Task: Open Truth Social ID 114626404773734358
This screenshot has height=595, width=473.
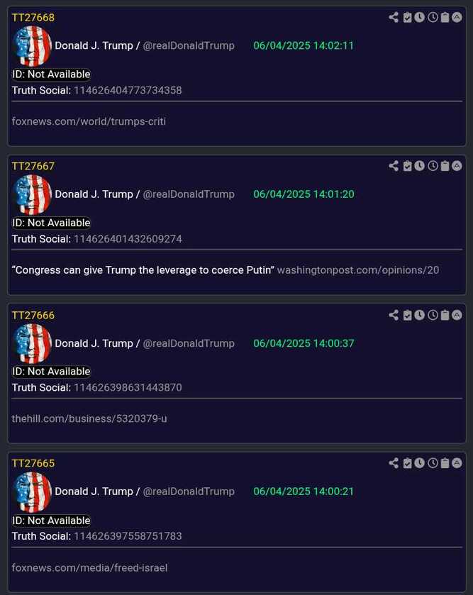Action: 128,90
